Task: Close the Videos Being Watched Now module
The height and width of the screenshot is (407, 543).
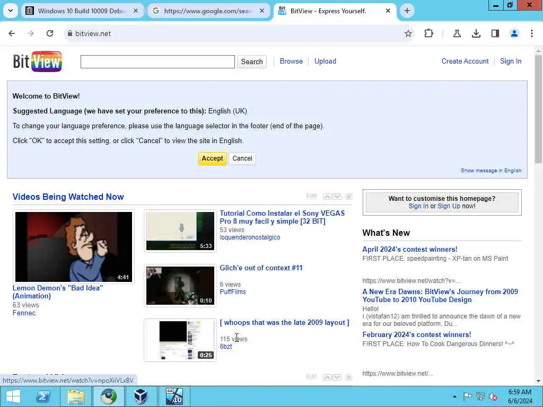Action: [349, 197]
